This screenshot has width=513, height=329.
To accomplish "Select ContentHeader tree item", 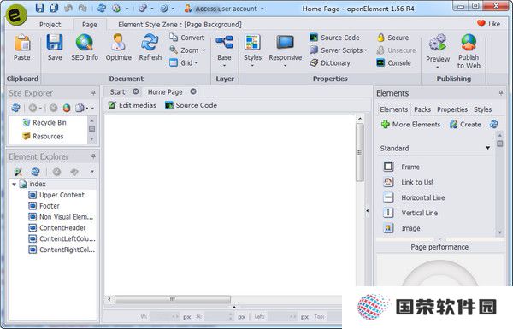I will coord(57,228).
